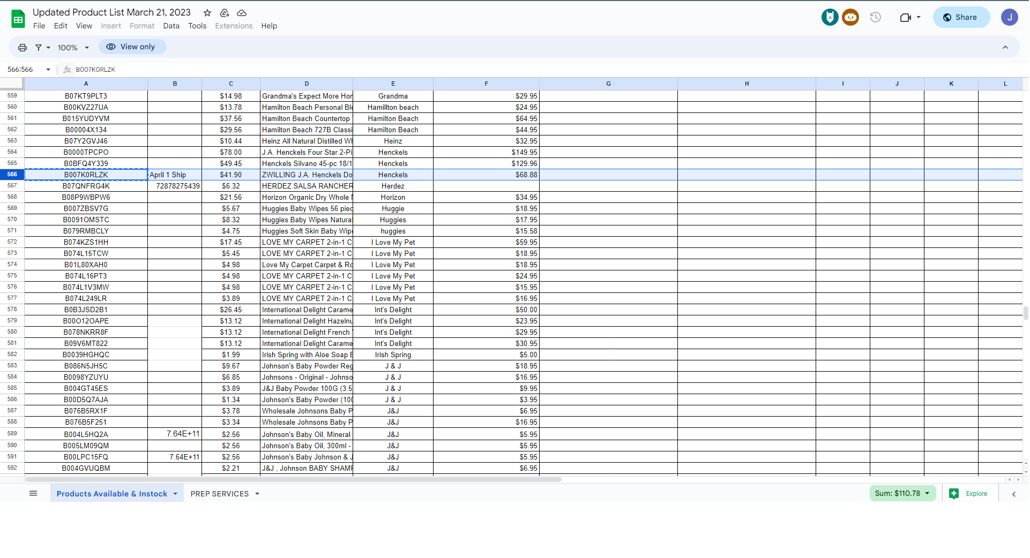Screen dimensions: 1030x558
Task: Click the 7.64E+11 cell in row 589
Action: point(175,434)
